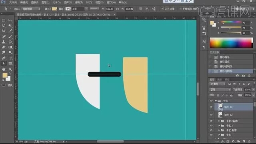Image resolution: width=256 pixels, height=144 pixels.
Task: Click the foreground color swatch in toolbox
Action: 5,75
